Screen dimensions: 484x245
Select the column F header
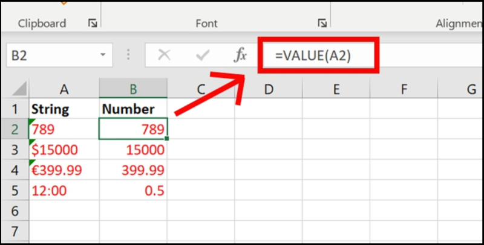coord(403,90)
